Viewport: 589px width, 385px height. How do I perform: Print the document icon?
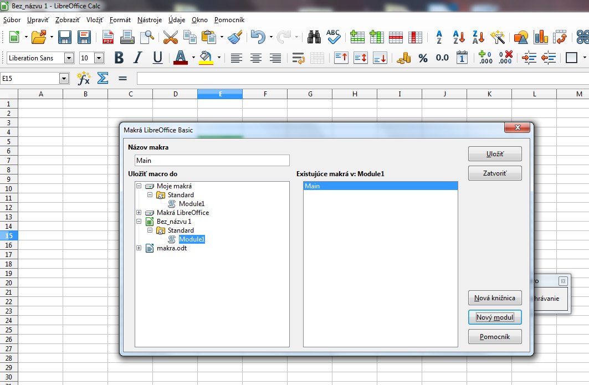point(127,37)
